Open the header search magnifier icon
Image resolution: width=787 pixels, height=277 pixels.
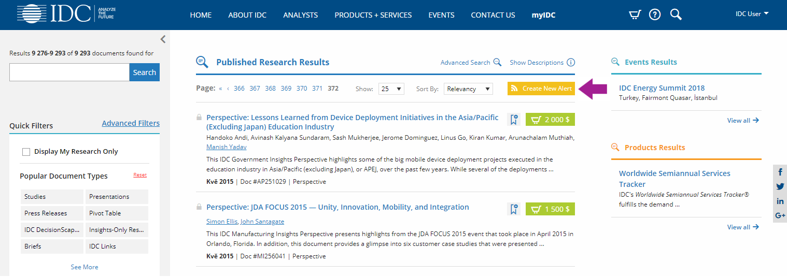[676, 14]
